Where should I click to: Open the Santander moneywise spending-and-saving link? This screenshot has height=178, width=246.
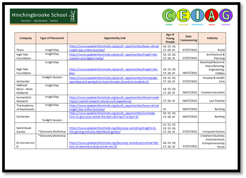pyautogui.click(x=114, y=80)
